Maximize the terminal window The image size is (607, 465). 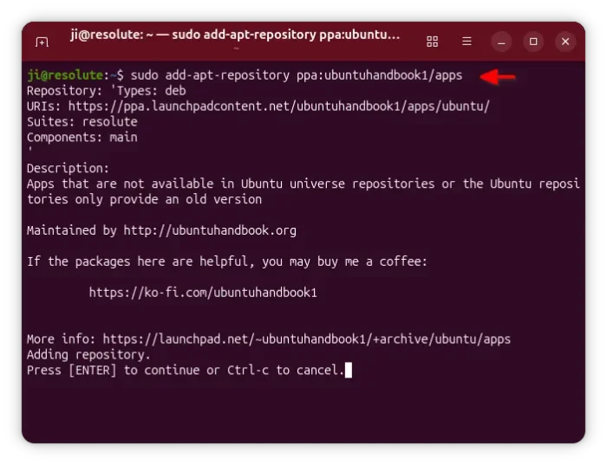pyautogui.click(x=533, y=42)
